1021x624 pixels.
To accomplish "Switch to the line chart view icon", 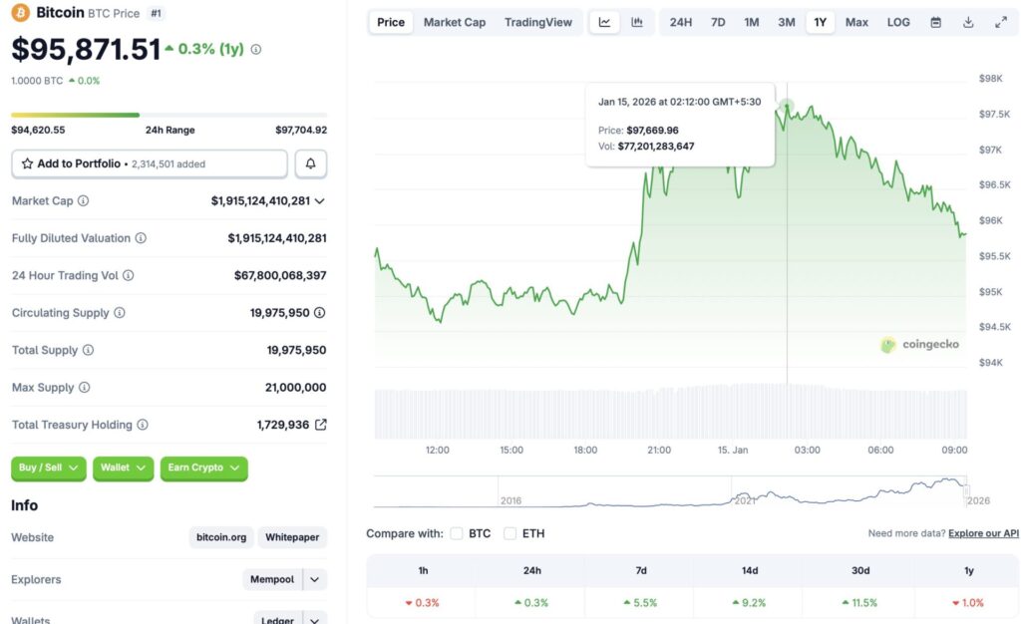I will pyautogui.click(x=604, y=21).
